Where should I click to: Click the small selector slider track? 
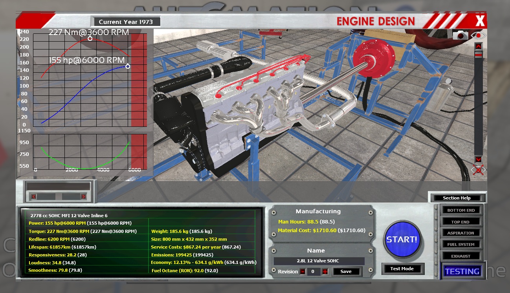tap(59, 196)
